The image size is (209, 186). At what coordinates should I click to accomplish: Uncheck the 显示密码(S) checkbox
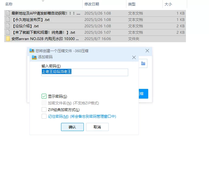44,96
